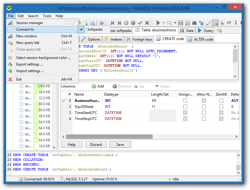Click the Discard button
The image size is (250, 190).
point(96,145)
